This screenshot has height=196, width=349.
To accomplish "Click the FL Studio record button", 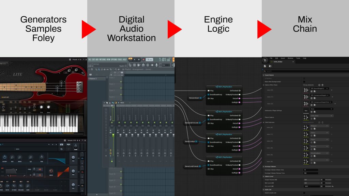I will point(143,60).
